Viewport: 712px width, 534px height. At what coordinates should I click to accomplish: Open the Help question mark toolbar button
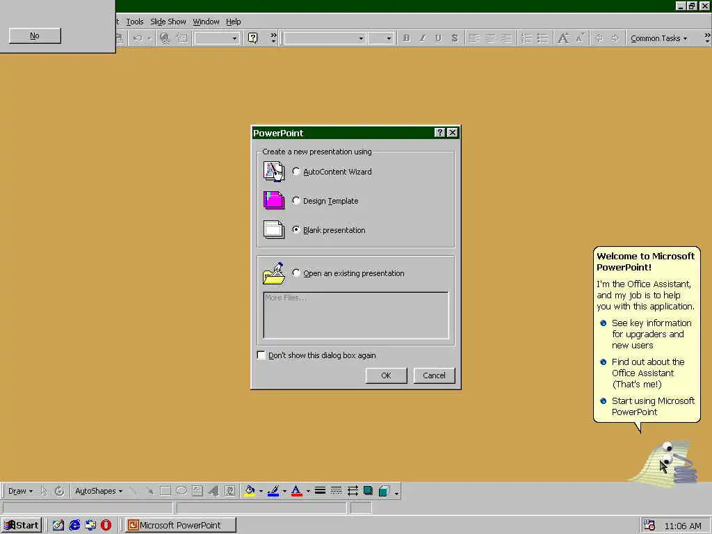click(253, 38)
